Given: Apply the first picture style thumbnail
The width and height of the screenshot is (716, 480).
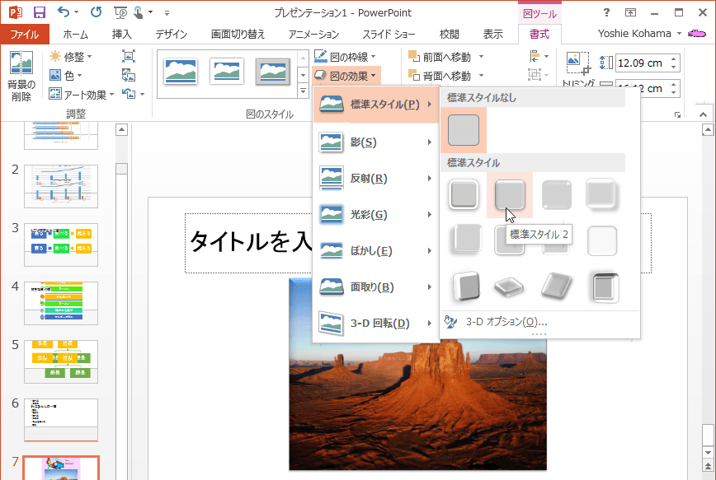Looking at the screenshot, I should coord(181,72).
